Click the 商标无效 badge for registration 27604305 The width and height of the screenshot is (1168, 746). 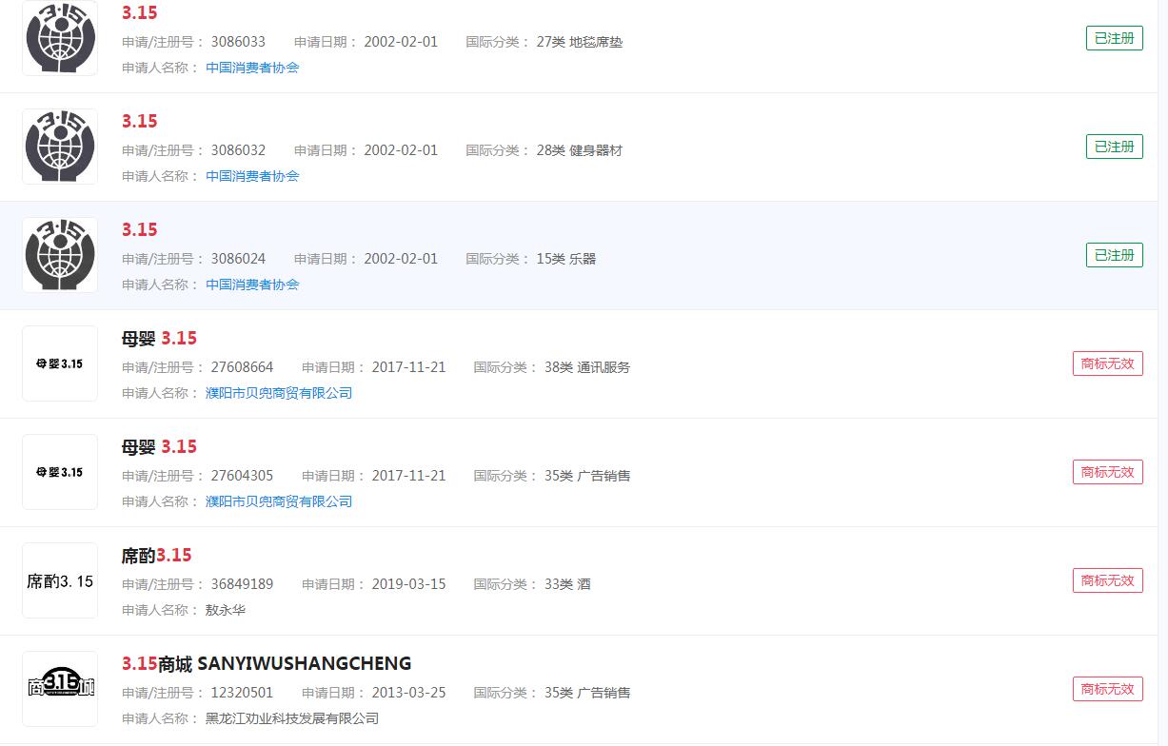1108,472
